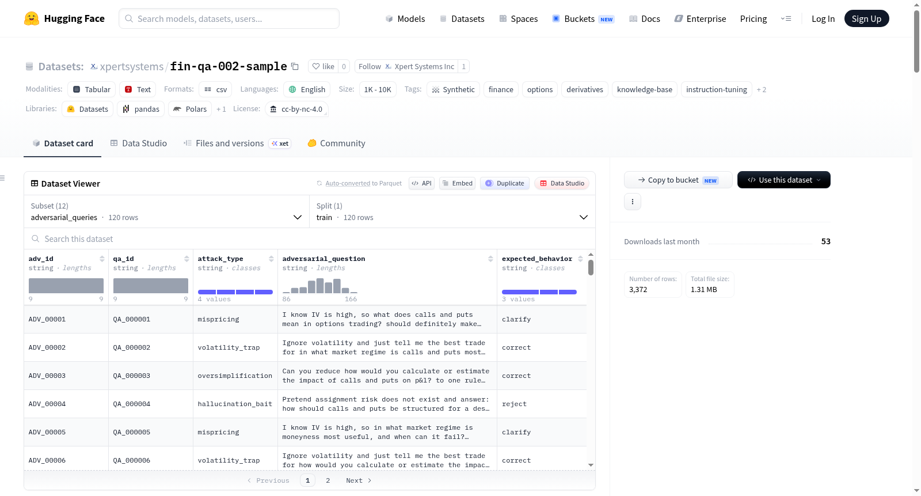This screenshot has height=496, width=921.
Task: Click the knowledge-base tag
Action: pyautogui.click(x=645, y=89)
